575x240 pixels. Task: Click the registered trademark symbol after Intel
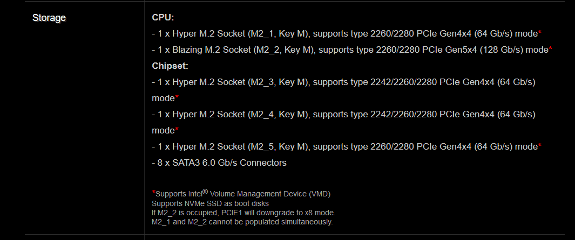205,192
